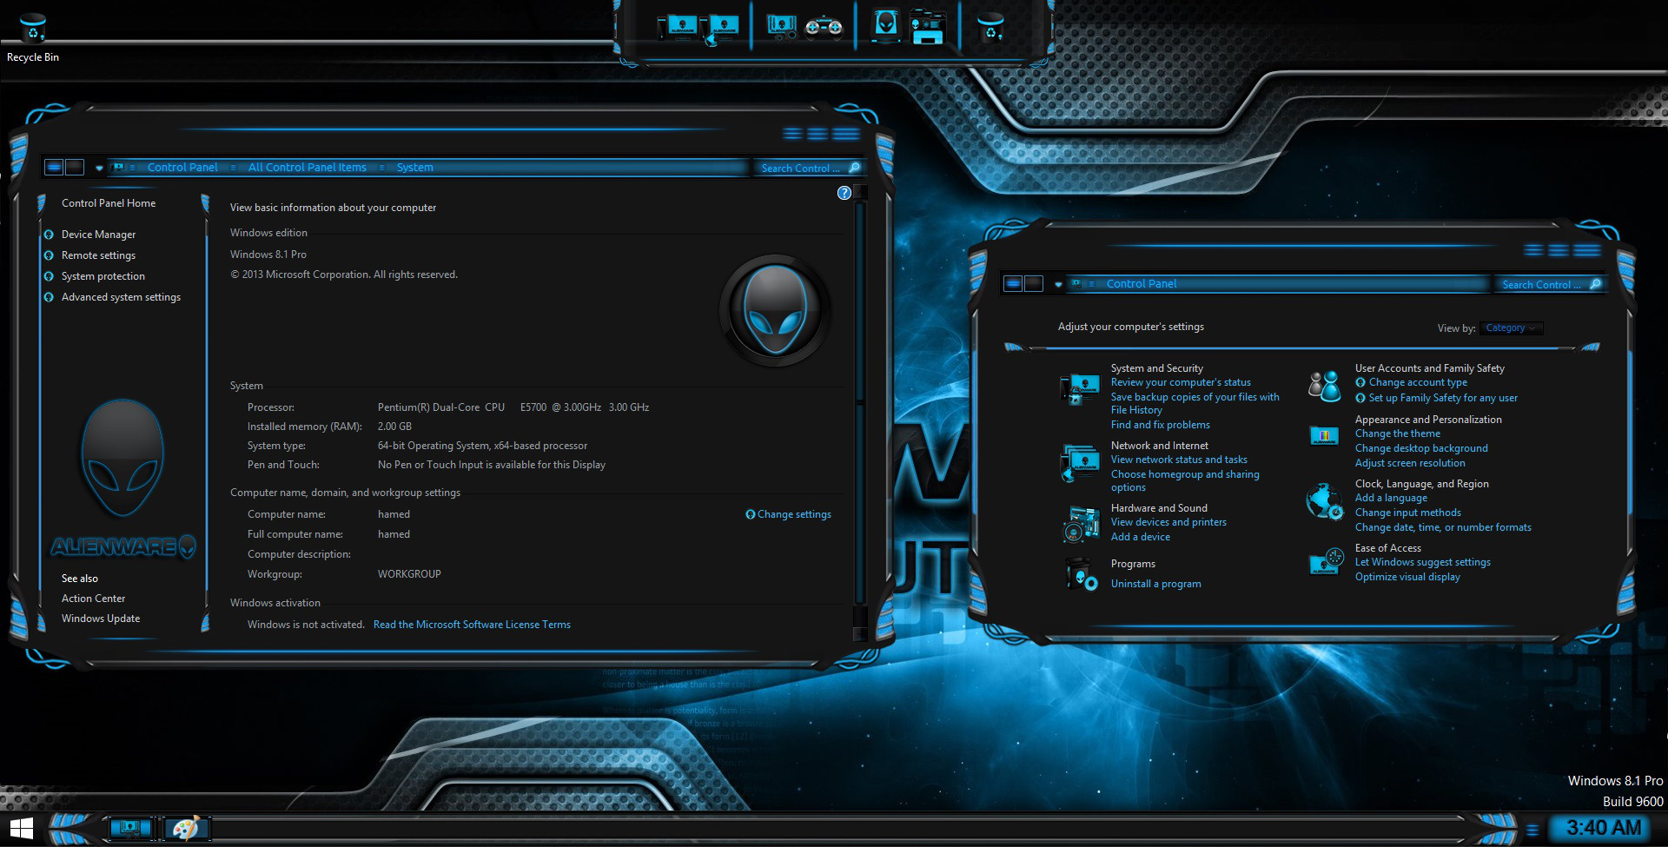Screen dimensions: 1668x847
Task: Open the View by Category dropdown
Action: (1511, 328)
